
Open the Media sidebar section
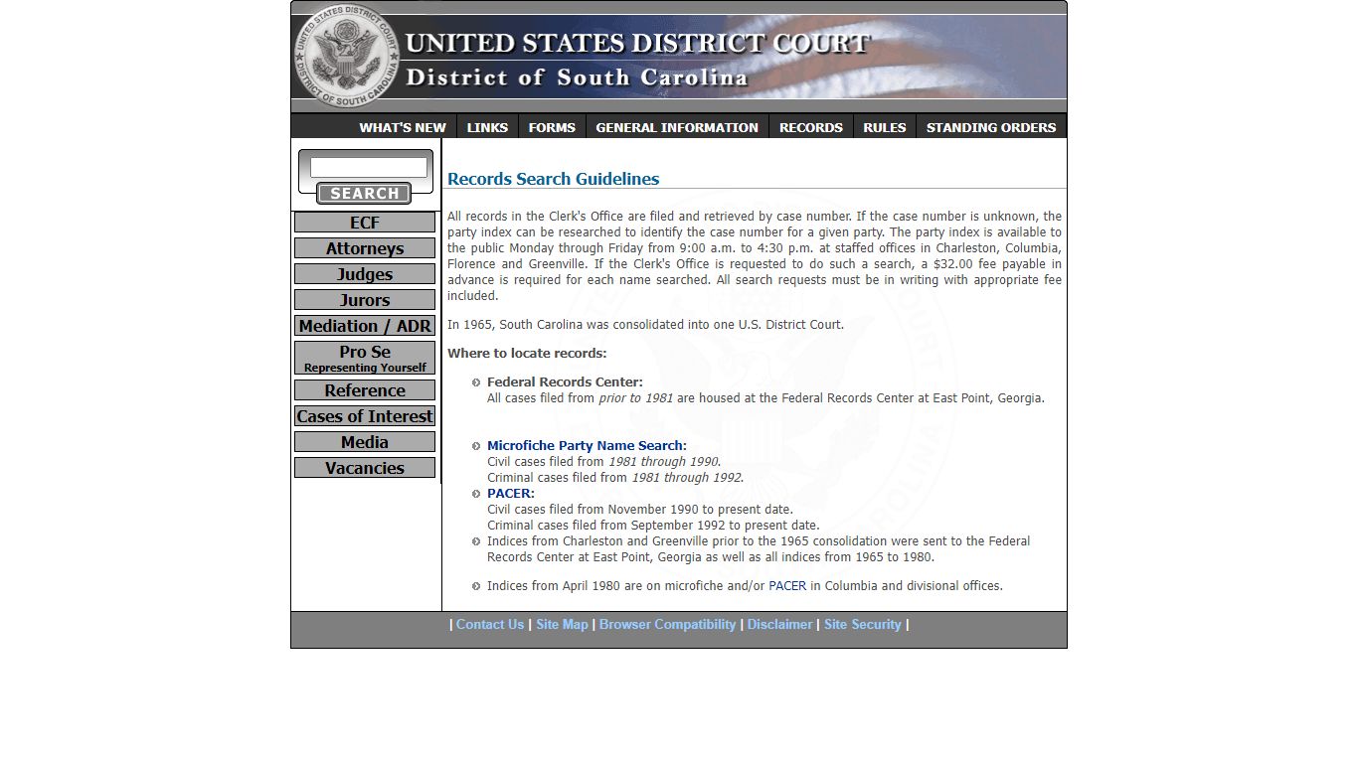click(x=365, y=442)
